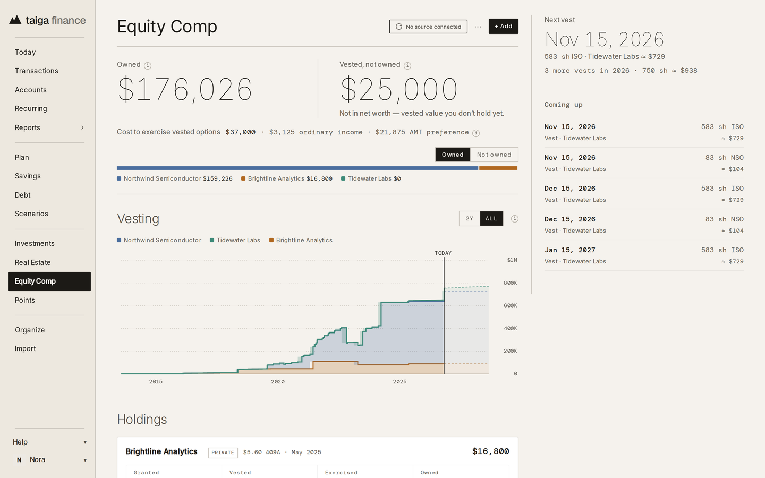Set Vesting chart range to ALL
Viewport: 765px width, 478px height.
coord(491,219)
